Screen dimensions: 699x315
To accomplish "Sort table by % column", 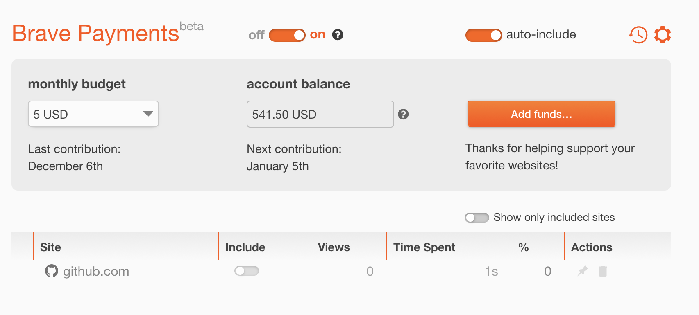I will (523, 247).
